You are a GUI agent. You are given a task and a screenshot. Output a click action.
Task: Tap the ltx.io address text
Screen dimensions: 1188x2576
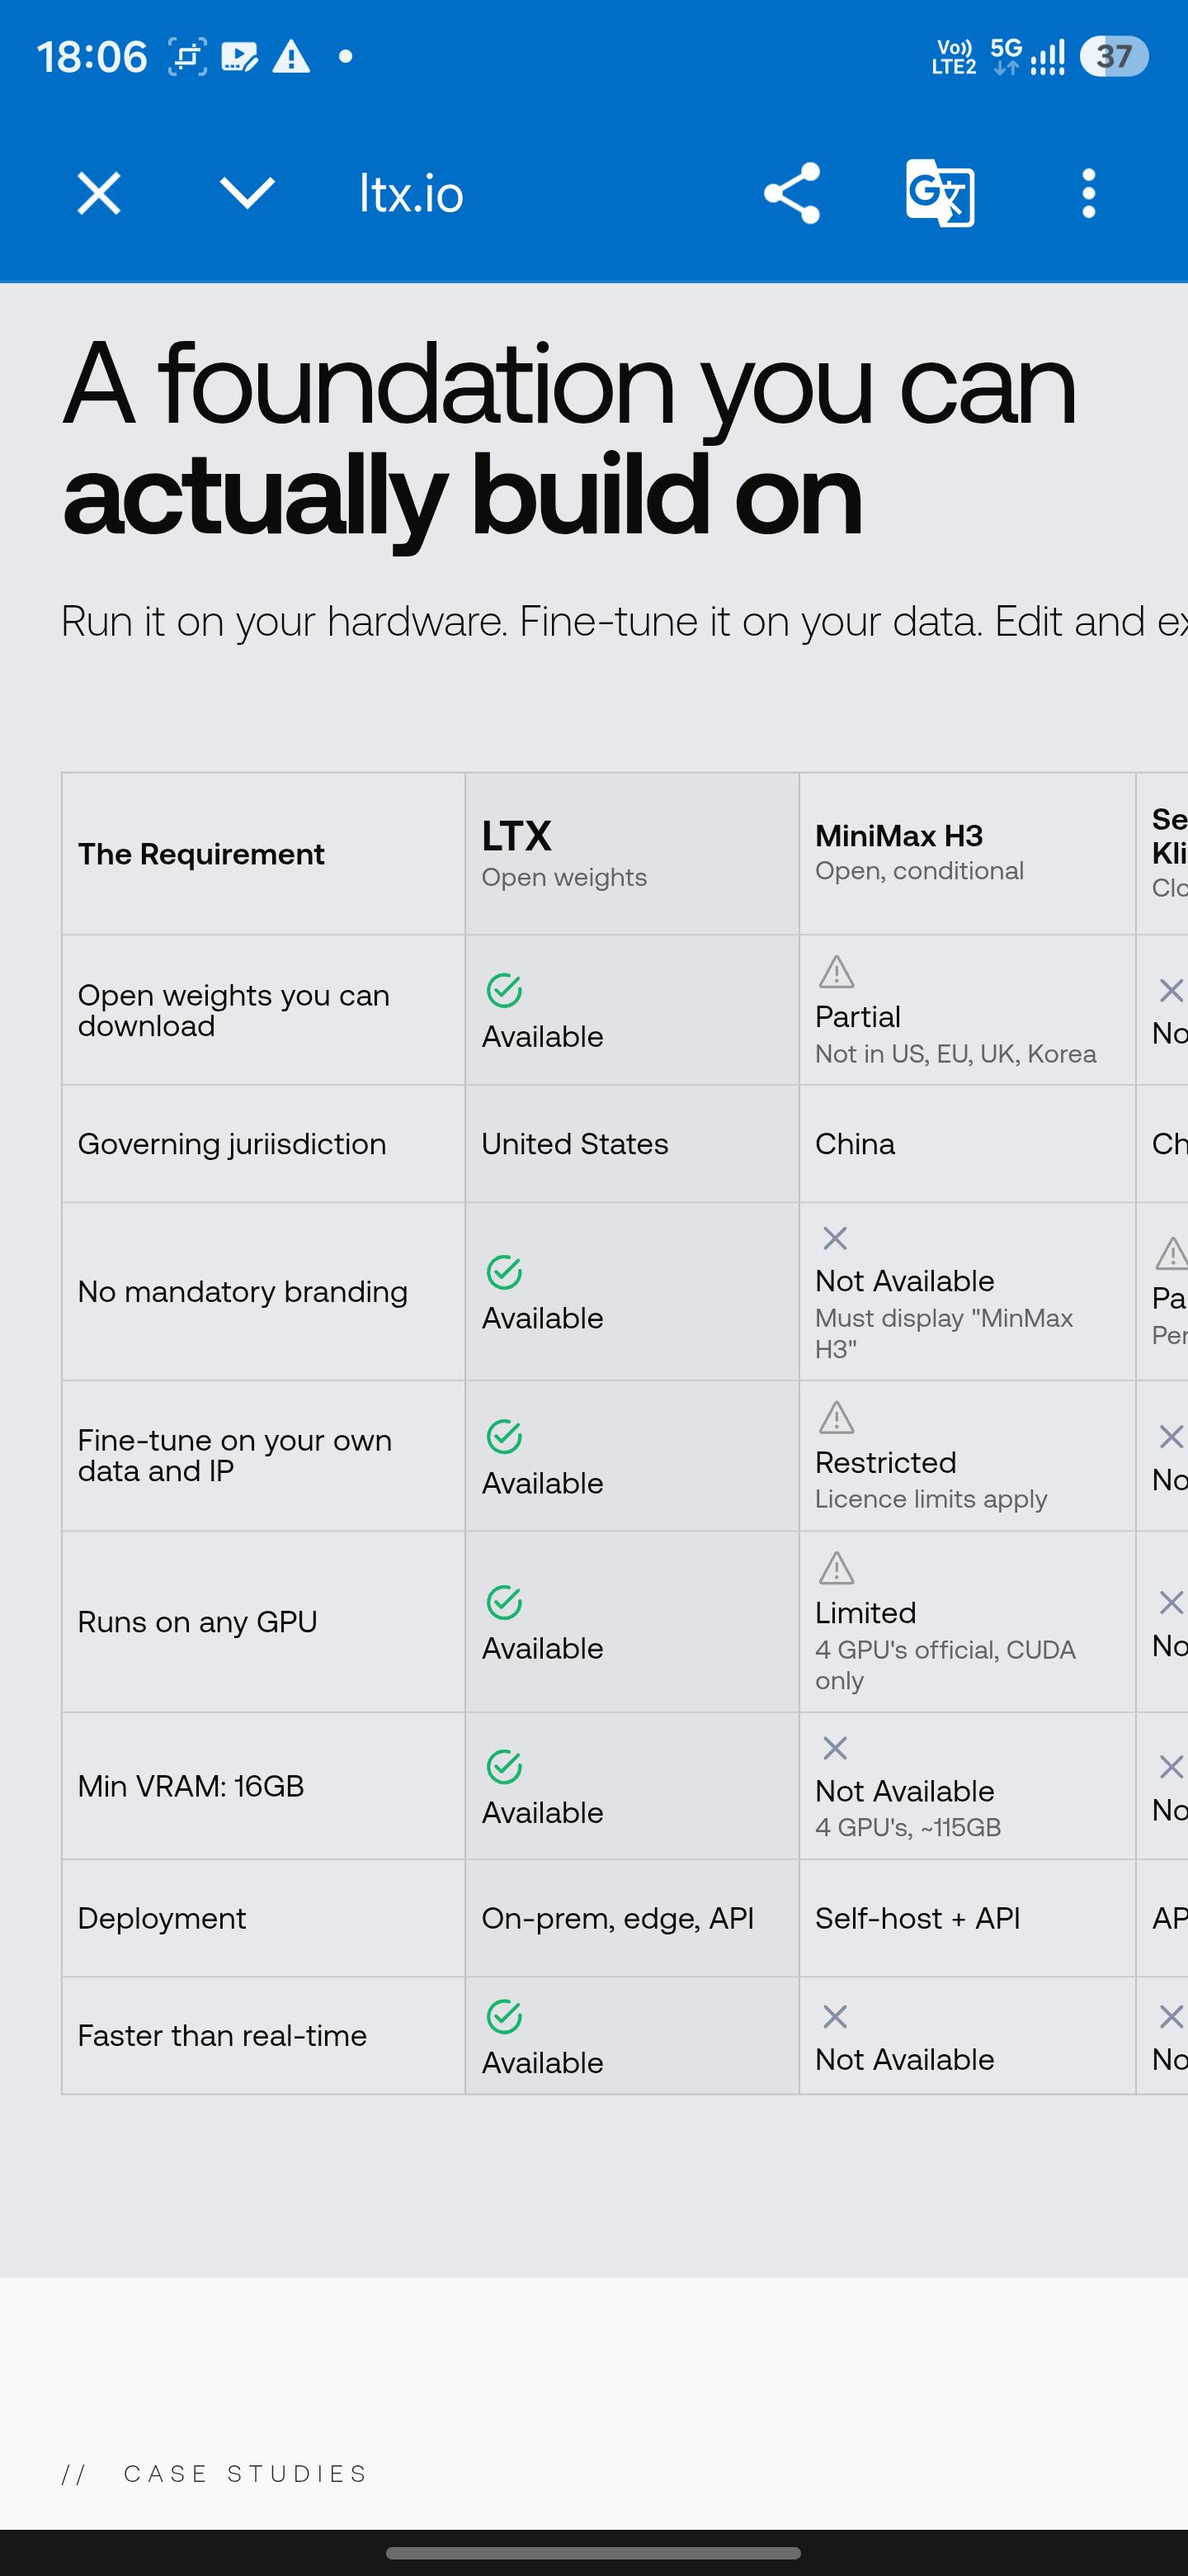412,193
